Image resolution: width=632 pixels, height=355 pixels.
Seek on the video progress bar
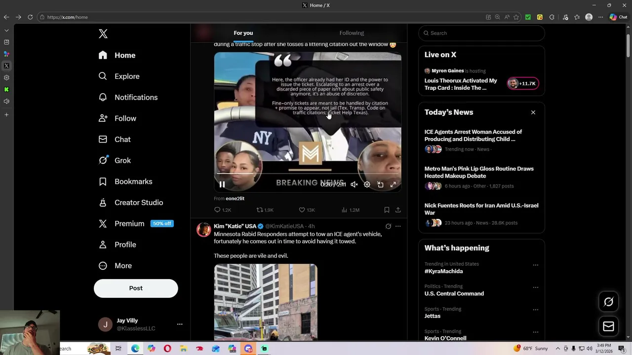pyautogui.click(x=308, y=174)
